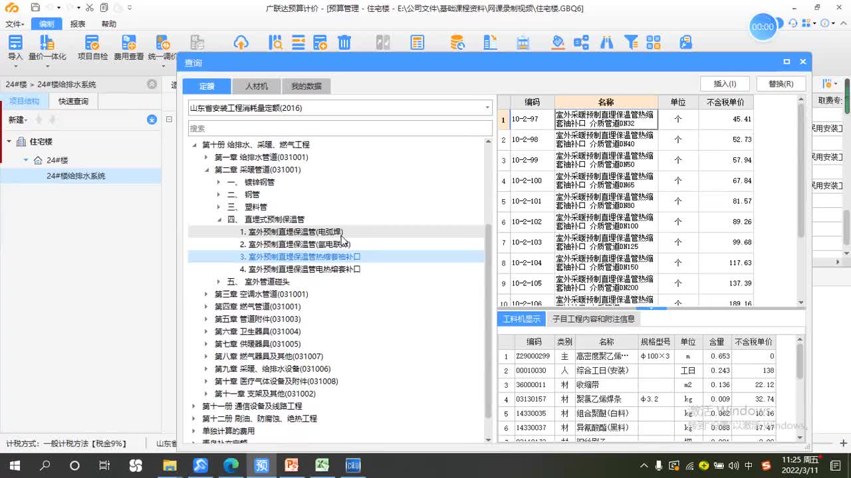This screenshot has width=851, height=478.
Task: Click the 名称 column header in quota table
Action: click(x=606, y=102)
